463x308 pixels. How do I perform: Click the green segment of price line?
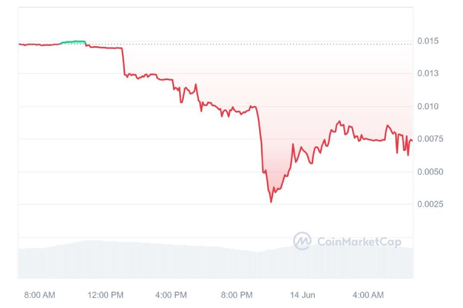point(73,42)
